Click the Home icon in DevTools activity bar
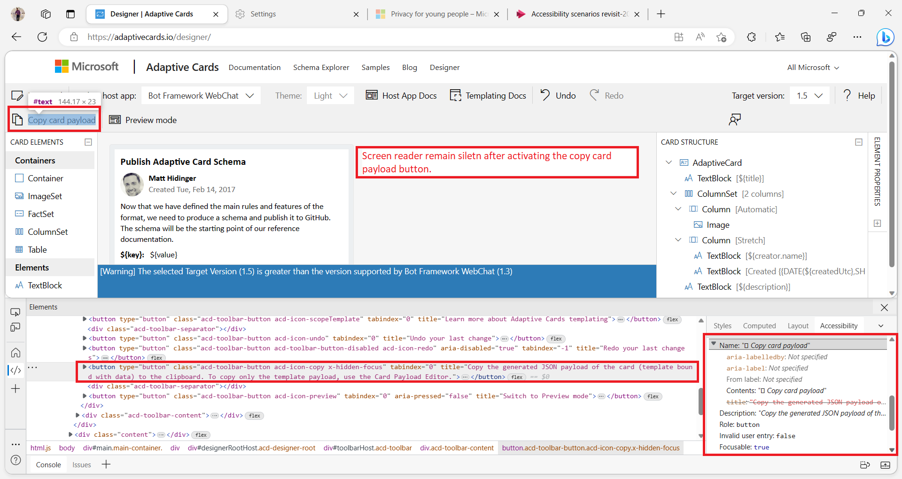The height and width of the screenshot is (479, 902). pyautogui.click(x=16, y=352)
